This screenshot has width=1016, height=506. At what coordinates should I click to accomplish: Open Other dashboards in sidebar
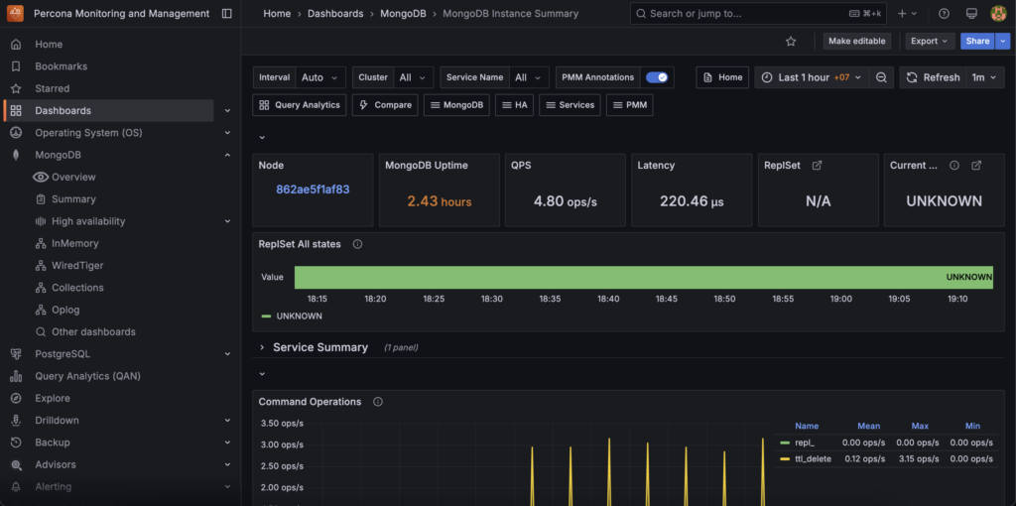pyautogui.click(x=93, y=331)
